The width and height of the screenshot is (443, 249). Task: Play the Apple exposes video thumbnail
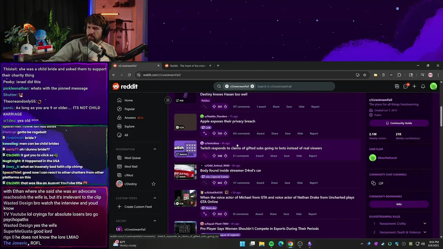pos(185,122)
